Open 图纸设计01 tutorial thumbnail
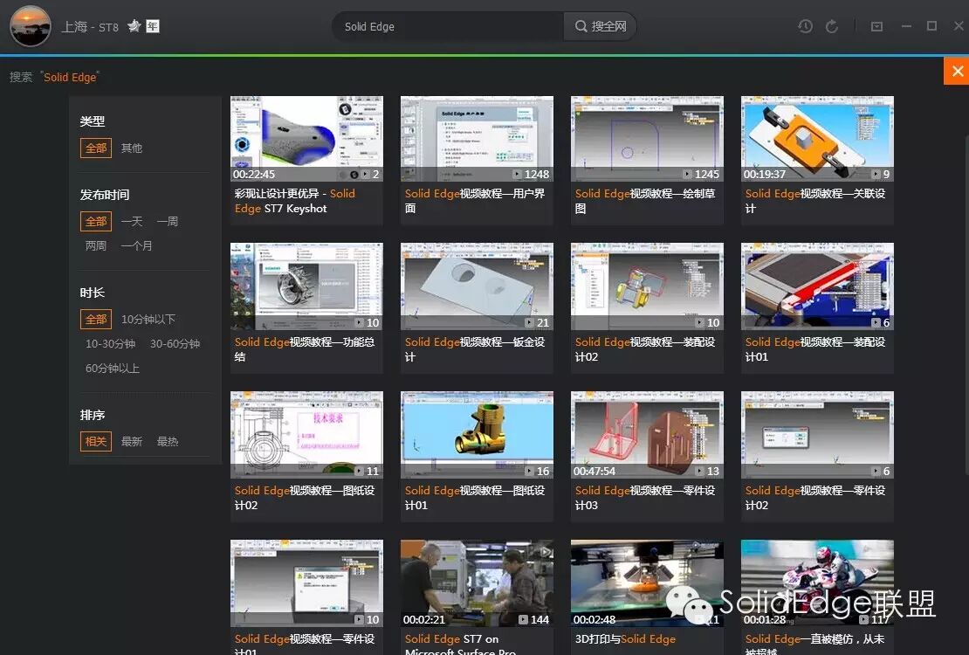The height and width of the screenshot is (655, 969). click(478, 435)
